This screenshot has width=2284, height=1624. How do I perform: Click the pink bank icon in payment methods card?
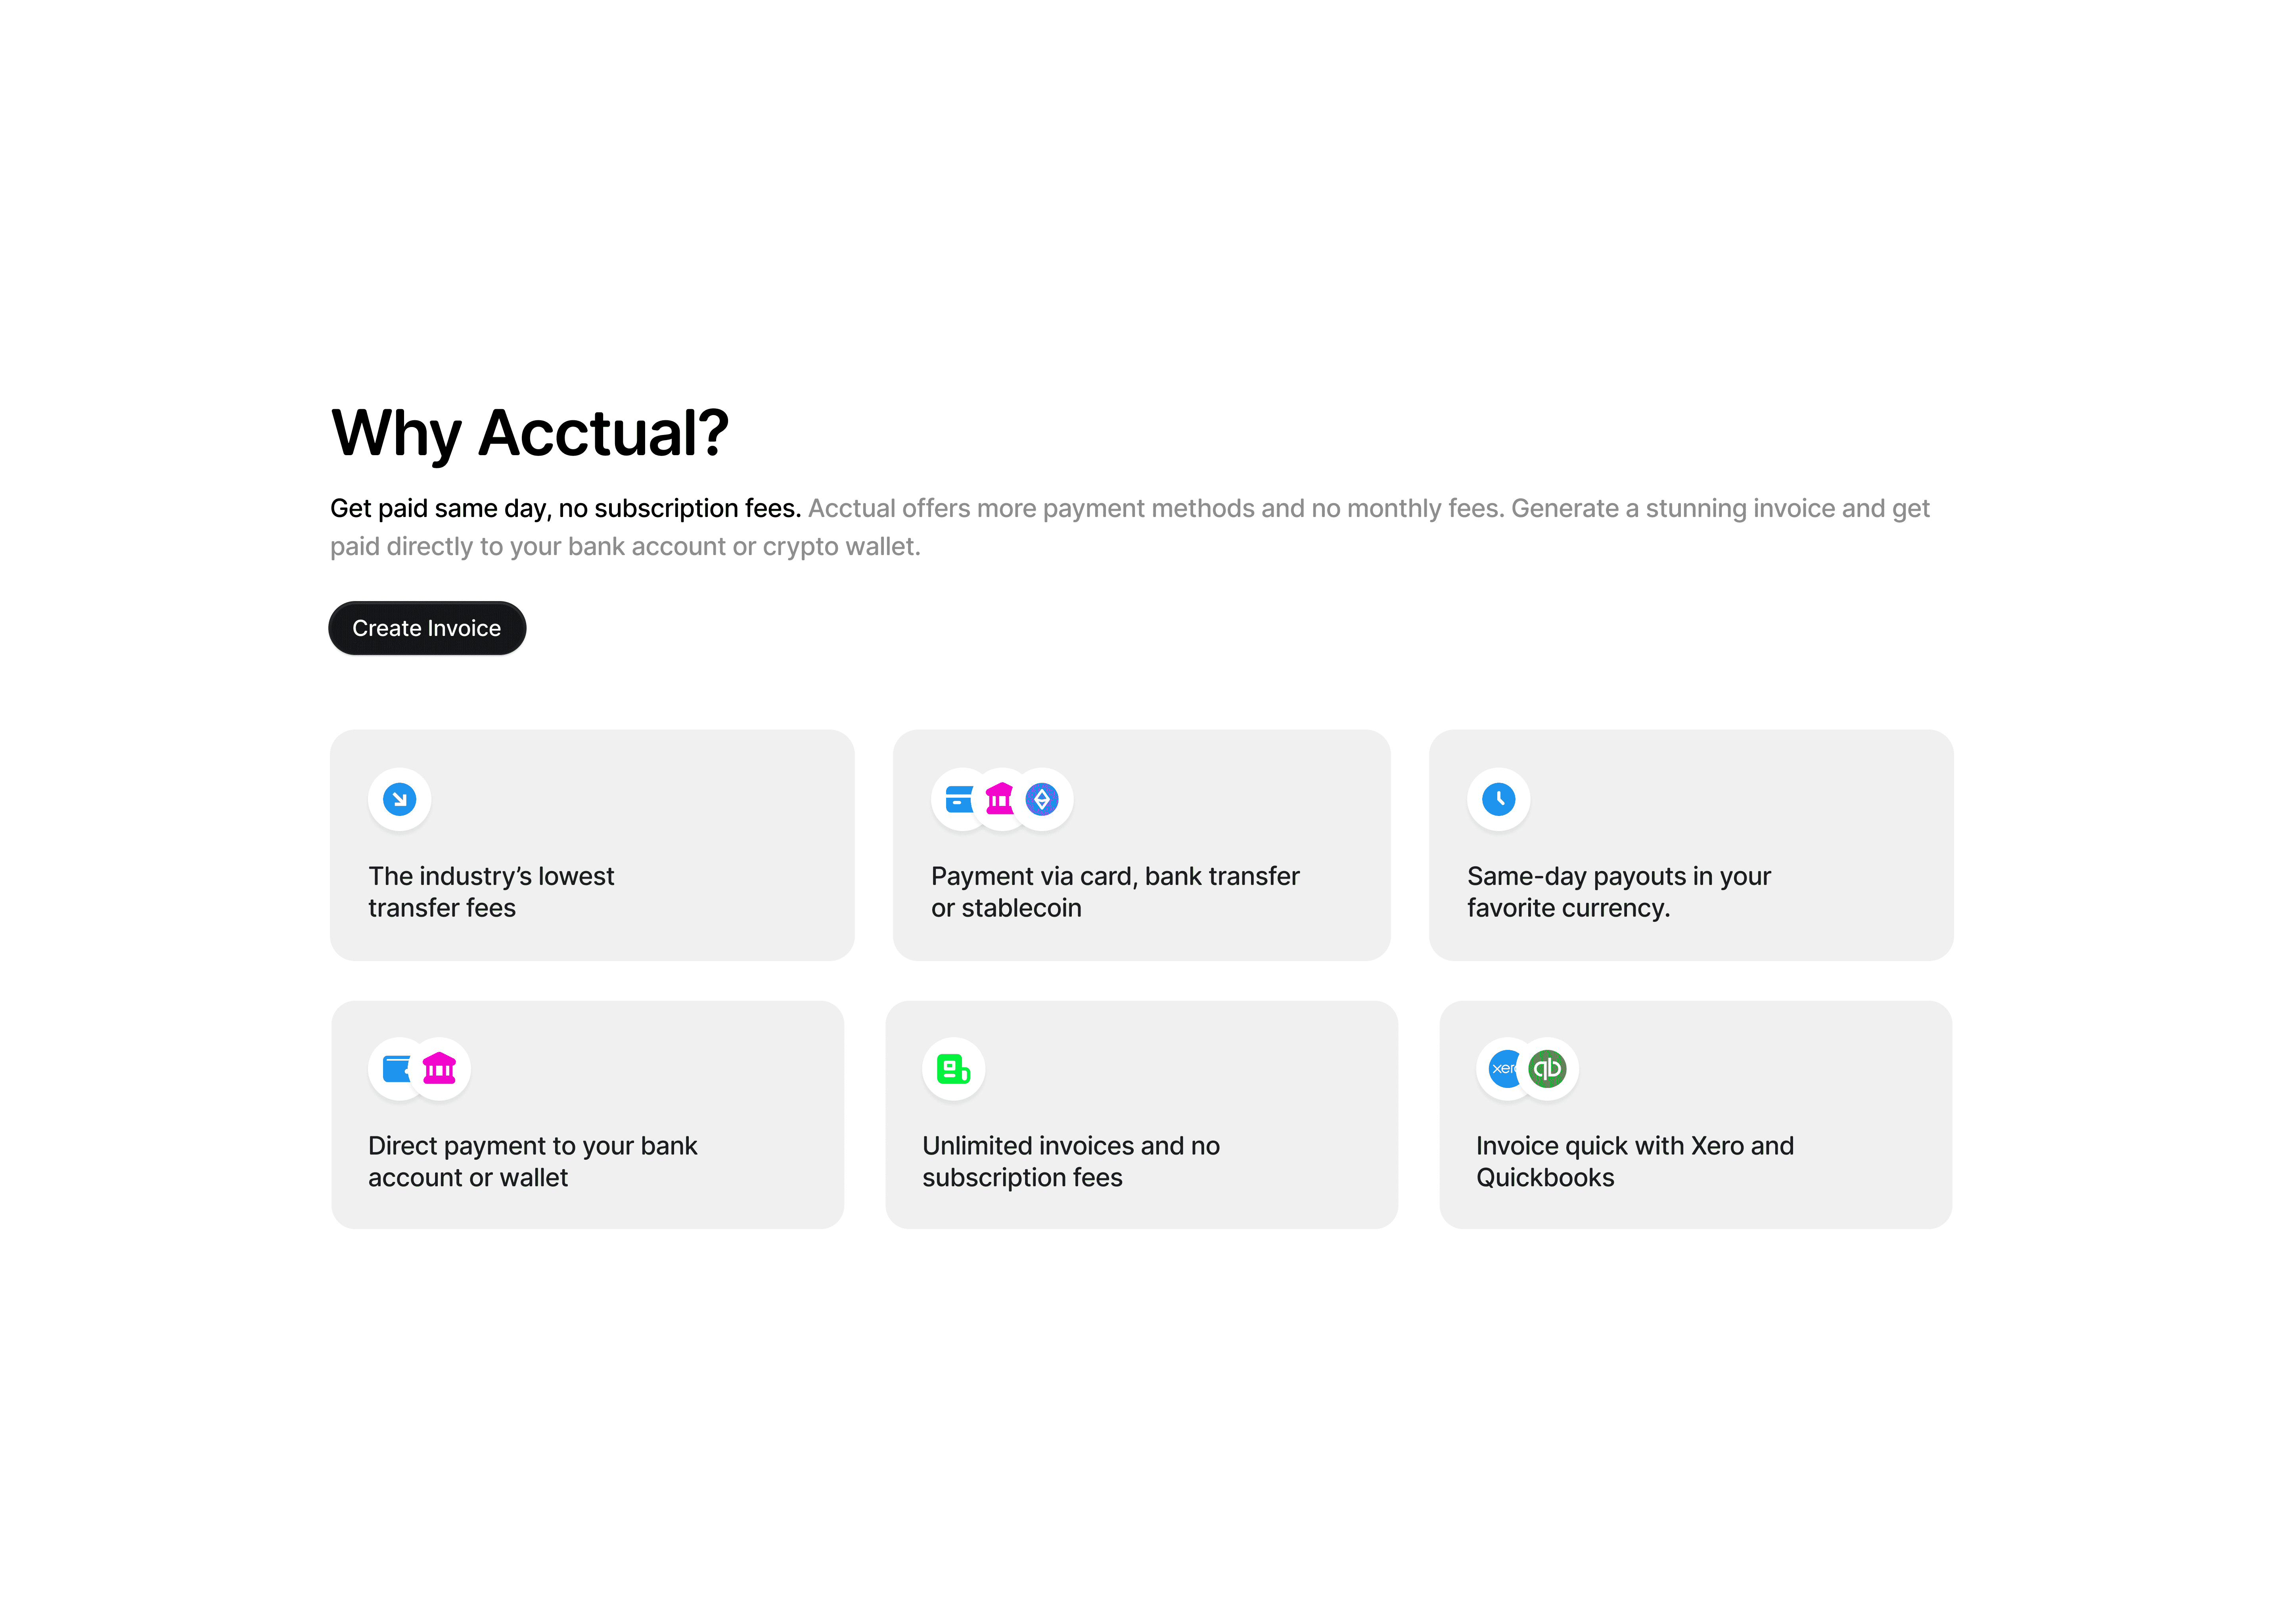(x=1000, y=799)
